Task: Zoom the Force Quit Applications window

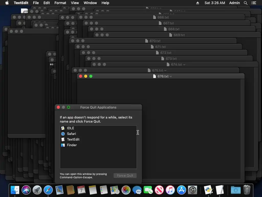Action: pyautogui.click(x=69, y=107)
